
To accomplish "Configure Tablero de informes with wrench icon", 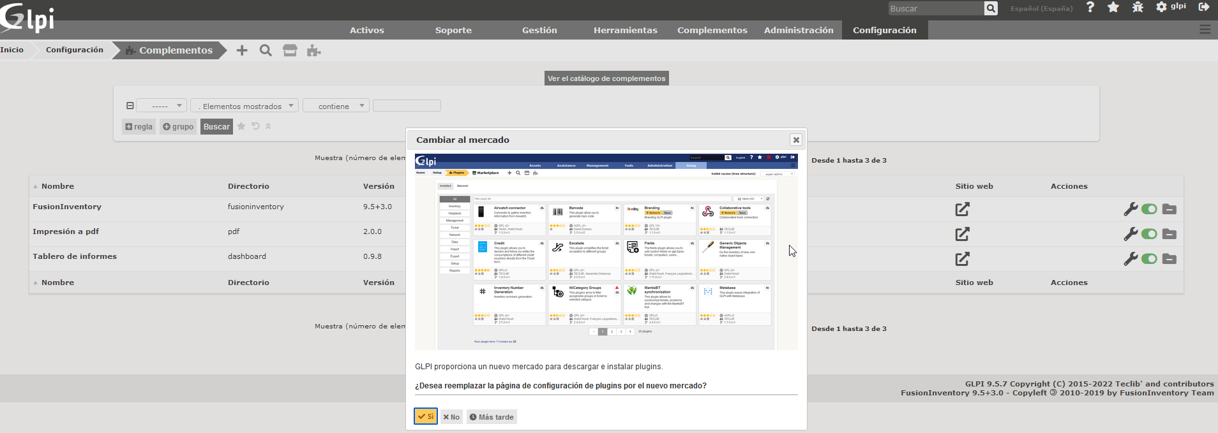I will coord(1131,259).
